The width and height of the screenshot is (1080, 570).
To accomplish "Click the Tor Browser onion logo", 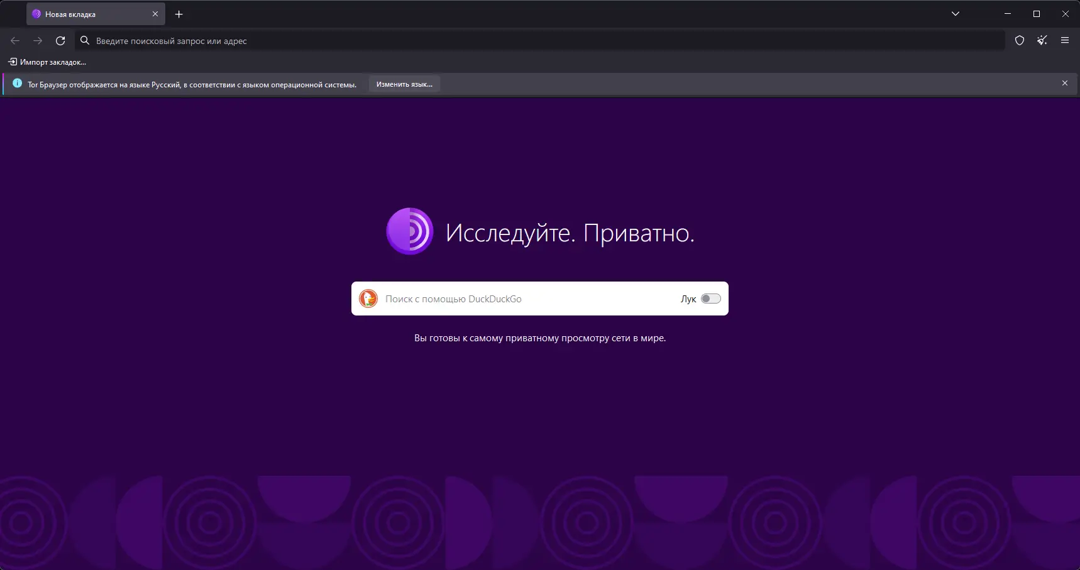I will [x=410, y=231].
